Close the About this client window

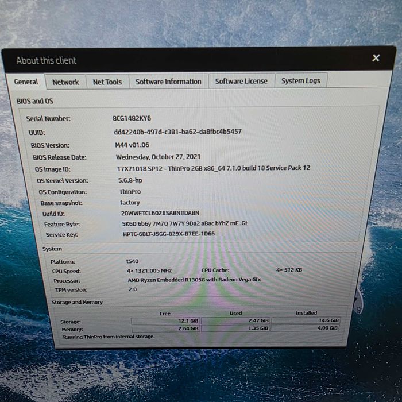(376, 58)
